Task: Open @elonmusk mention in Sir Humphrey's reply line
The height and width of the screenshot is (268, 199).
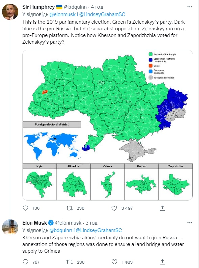Action: click(x=62, y=14)
